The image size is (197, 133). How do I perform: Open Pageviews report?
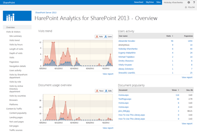click(14, 62)
